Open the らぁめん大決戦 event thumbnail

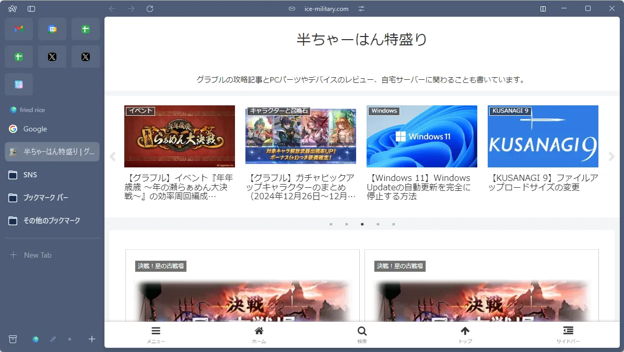[180, 136]
